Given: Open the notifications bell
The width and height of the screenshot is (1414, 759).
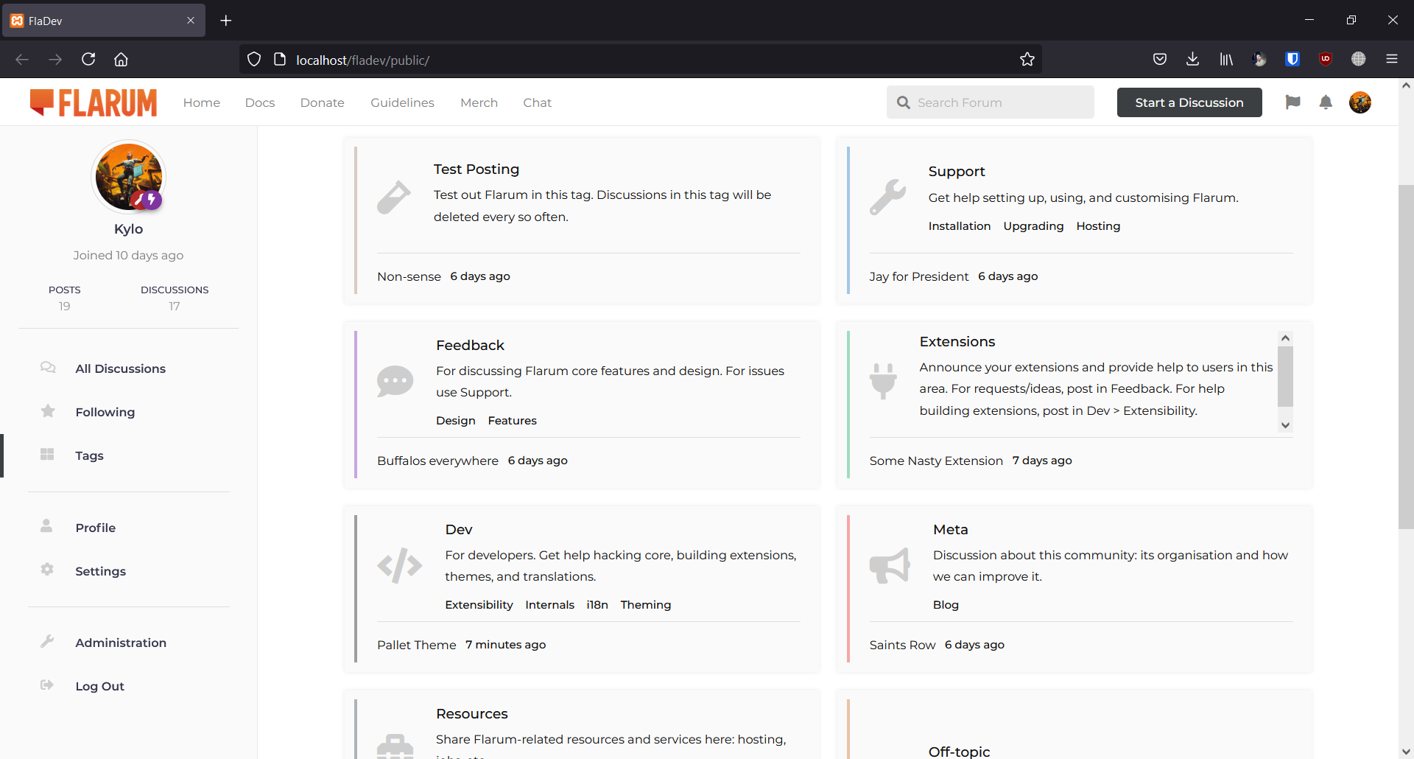Looking at the screenshot, I should click(x=1326, y=102).
